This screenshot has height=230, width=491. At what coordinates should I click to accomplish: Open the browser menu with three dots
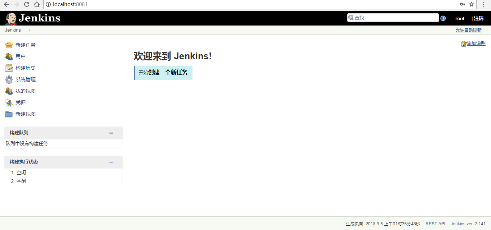click(x=483, y=4)
